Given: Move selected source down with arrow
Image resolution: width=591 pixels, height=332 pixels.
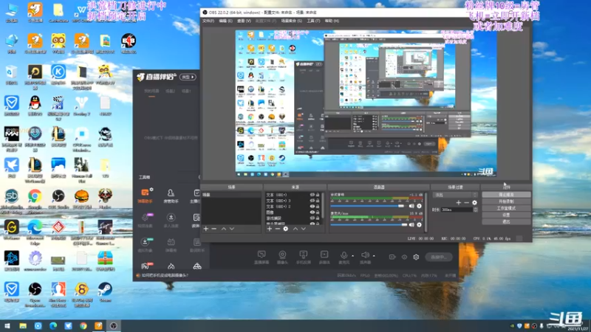Looking at the screenshot, I should [x=304, y=229].
